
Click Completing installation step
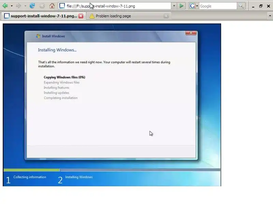pos(61,98)
